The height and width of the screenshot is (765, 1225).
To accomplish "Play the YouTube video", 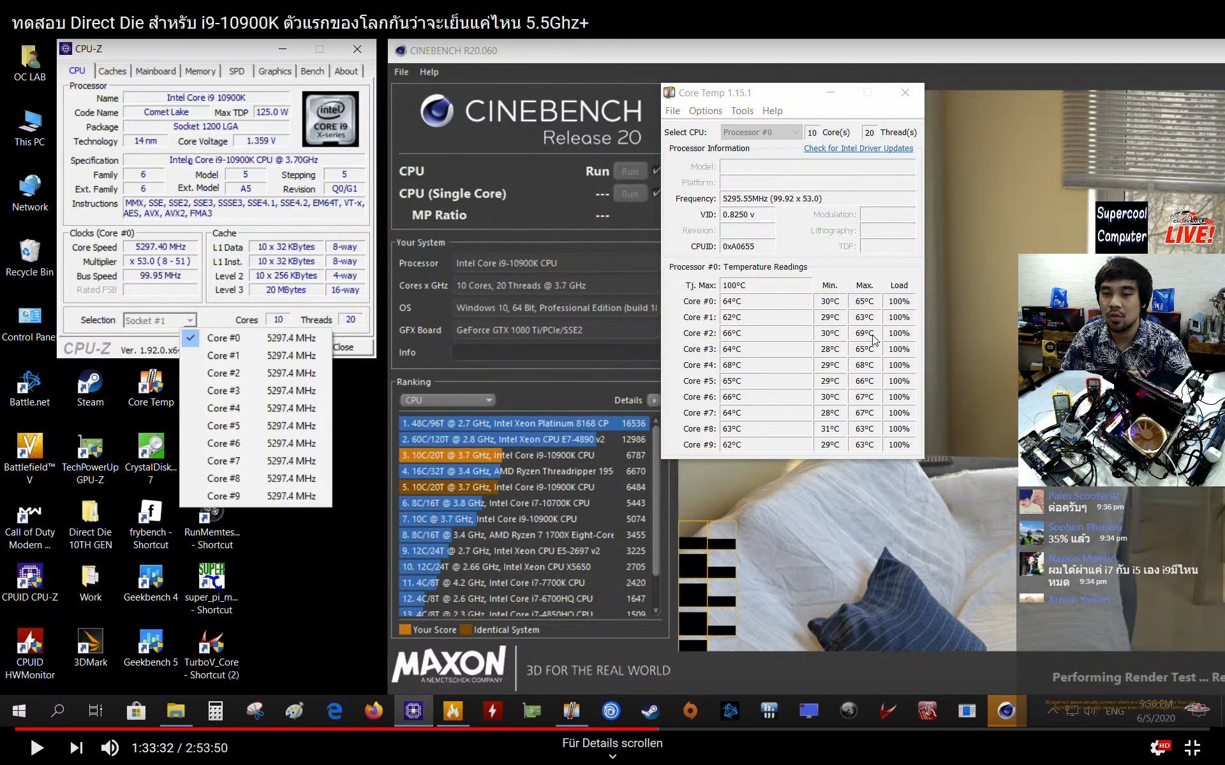I will [37, 748].
